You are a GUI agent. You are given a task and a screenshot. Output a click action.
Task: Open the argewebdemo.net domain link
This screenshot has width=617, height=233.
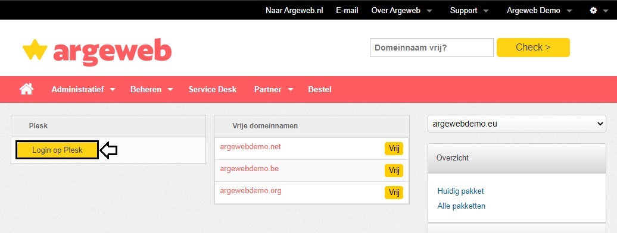[251, 147]
